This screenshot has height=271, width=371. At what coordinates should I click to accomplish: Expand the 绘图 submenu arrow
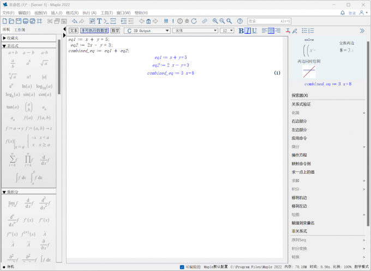[364, 214]
